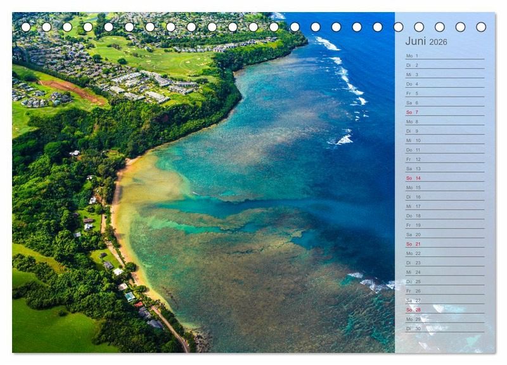This screenshot has width=507, height=365.
Task: Select the row 'Mi 3'
Action: tap(445, 74)
